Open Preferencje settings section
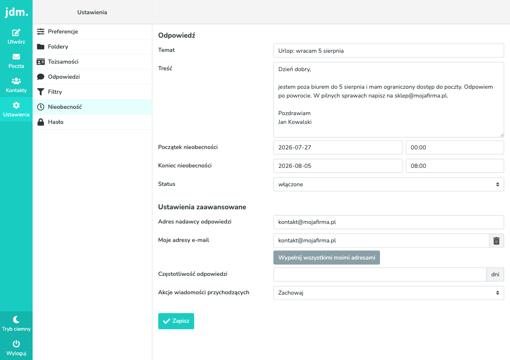510x360 pixels. tap(92, 32)
